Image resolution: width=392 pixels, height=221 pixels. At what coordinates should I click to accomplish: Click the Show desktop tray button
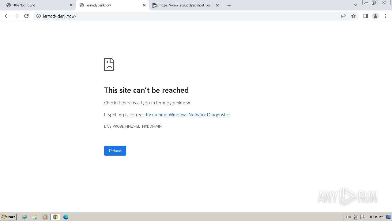[x=388, y=217]
